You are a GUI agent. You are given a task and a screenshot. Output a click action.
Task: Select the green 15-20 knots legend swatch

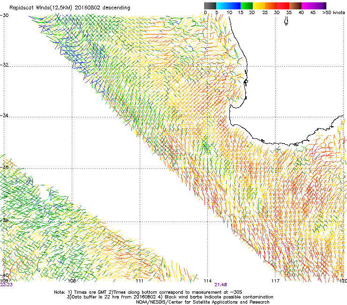pyautogui.click(x=247, y=6)
